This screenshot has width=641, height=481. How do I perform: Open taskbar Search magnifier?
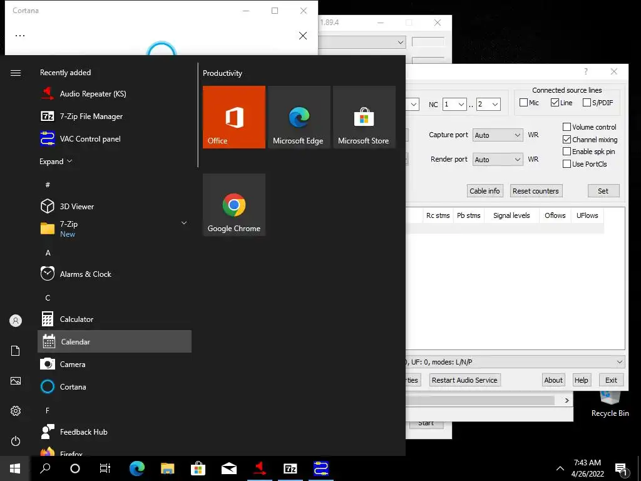click(45, 468)
